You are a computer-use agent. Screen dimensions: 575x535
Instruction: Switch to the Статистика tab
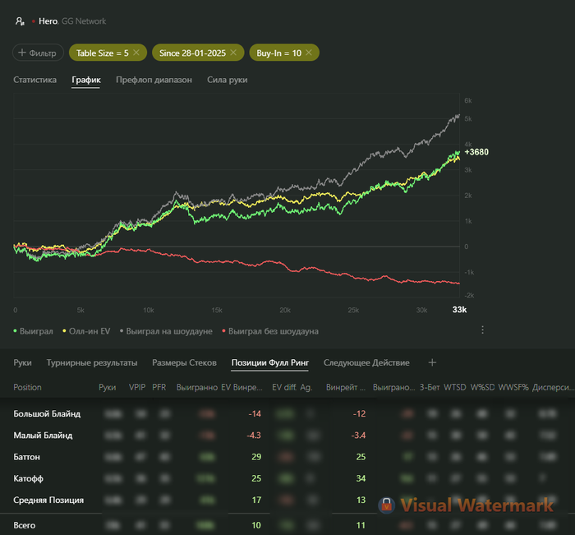34,80
